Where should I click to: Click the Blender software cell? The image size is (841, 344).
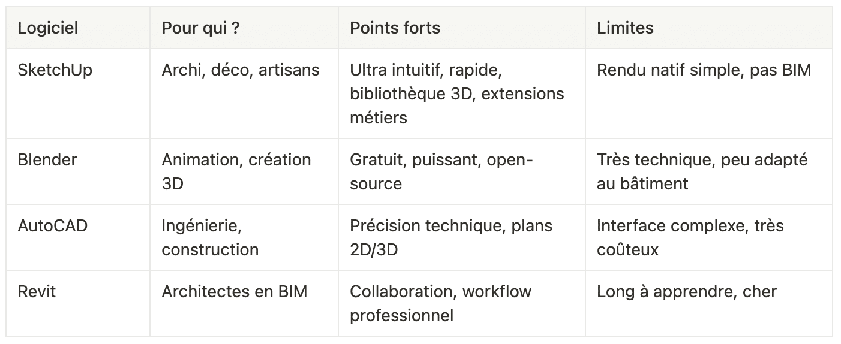[x=78, y=171]
